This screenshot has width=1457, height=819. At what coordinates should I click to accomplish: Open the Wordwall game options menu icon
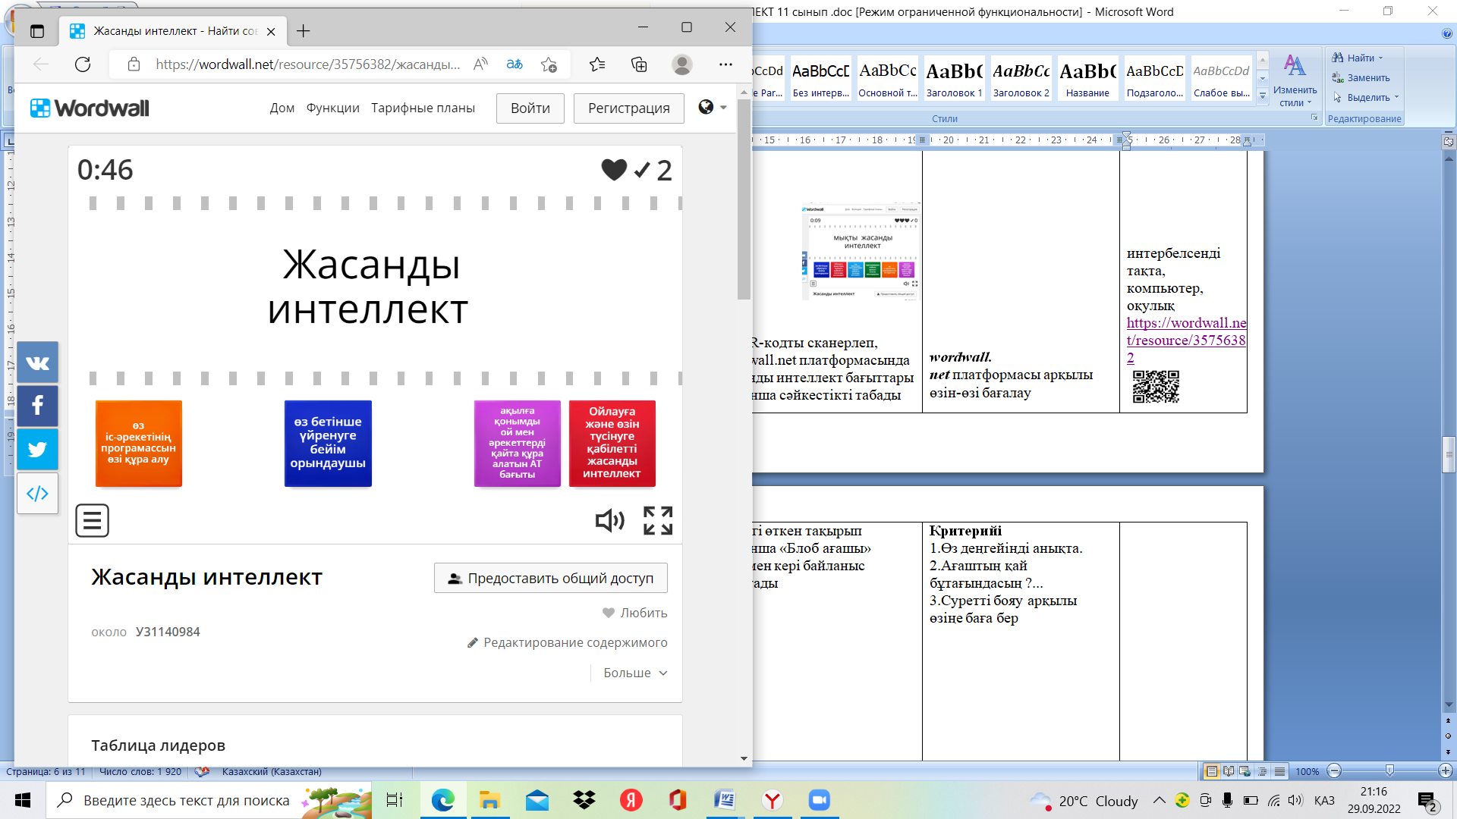(x=92, y=520)
